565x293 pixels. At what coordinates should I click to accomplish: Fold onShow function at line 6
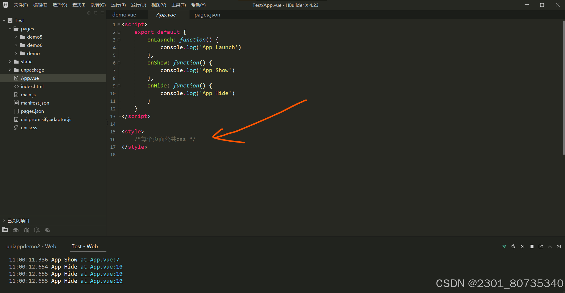(x=119, y=63)
